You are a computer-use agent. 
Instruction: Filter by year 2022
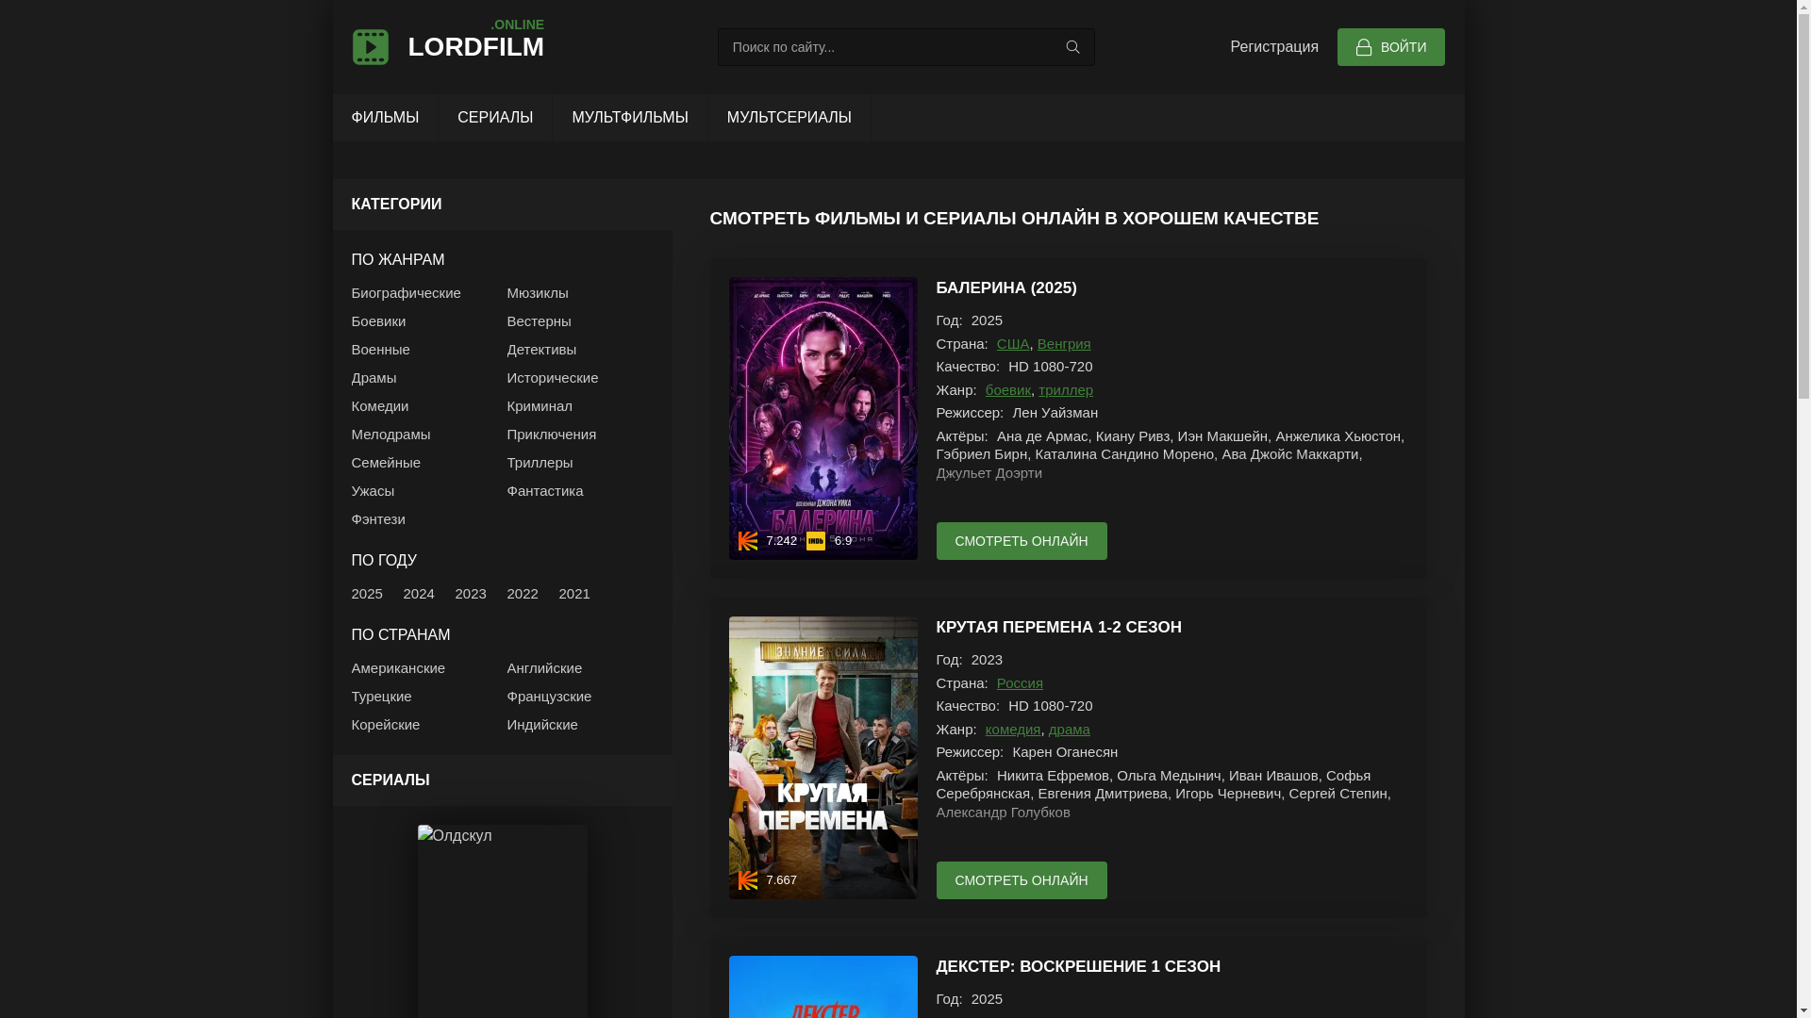(x=523, y=594)
